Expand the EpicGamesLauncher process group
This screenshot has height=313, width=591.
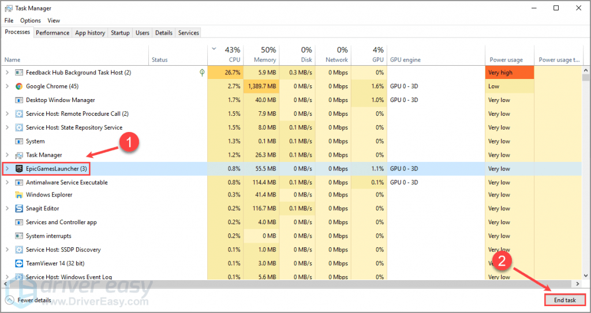tap(7, 169)
